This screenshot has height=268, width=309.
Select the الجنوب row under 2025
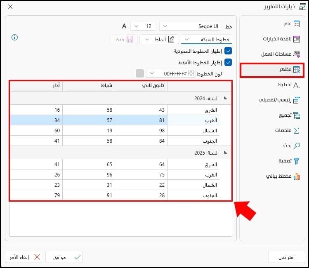tap(115, 195)
